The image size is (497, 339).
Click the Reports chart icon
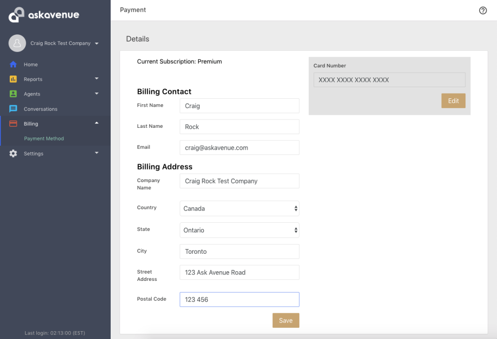[x=13, y=79]
